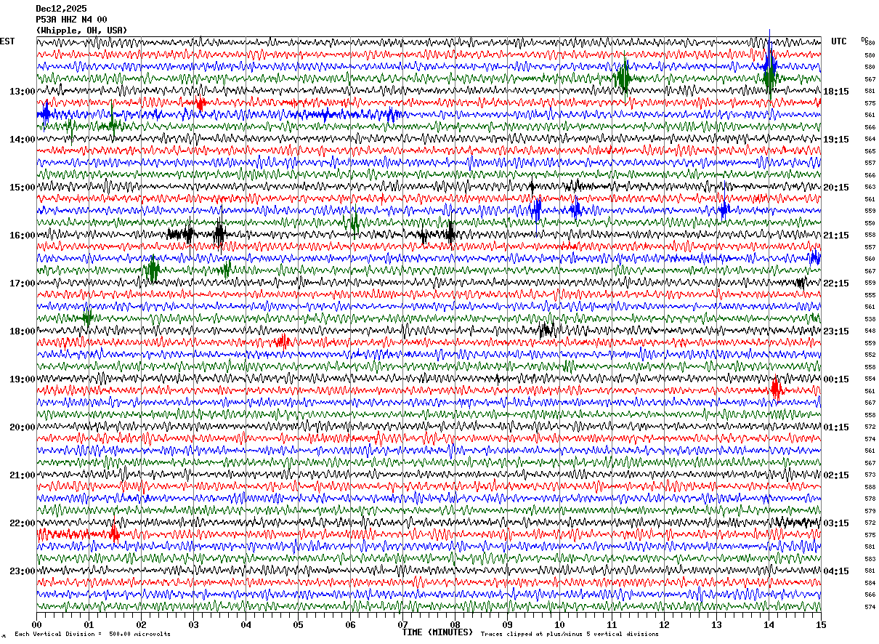The height and width of the screenshot is (644, 879).
Task: Click minute 10 on the time axis
Action: 559,625
